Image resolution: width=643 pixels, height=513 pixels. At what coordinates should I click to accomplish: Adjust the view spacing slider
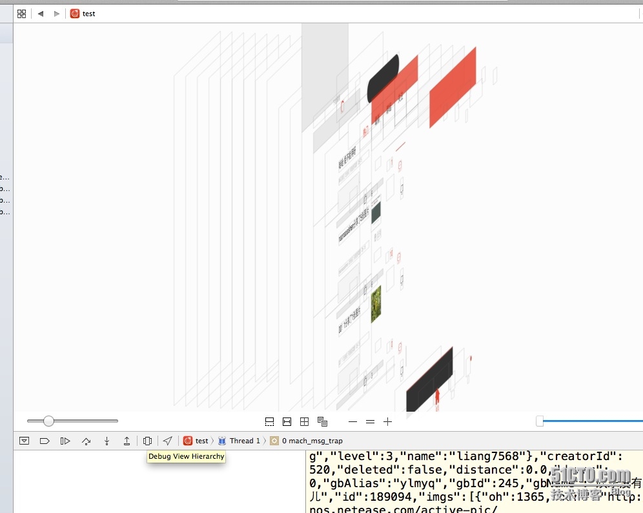[48, 421]
